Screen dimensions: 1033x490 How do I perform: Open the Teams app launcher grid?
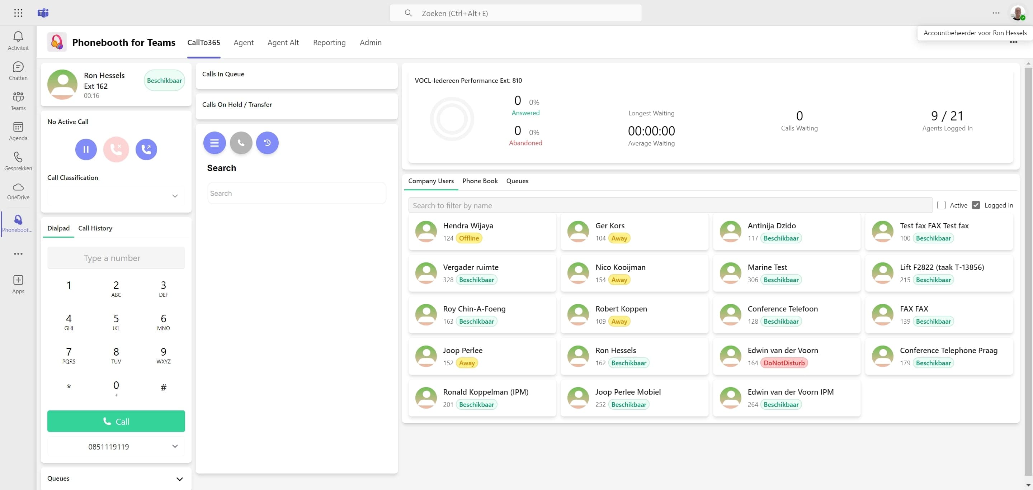pyautogui.click(x=18, y=13)
